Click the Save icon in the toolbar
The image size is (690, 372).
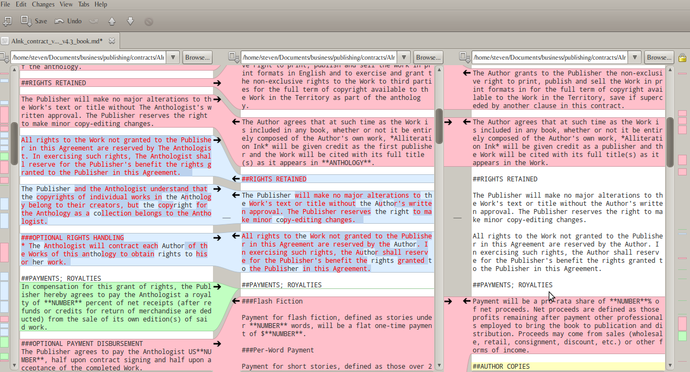[x=26, y=21]
